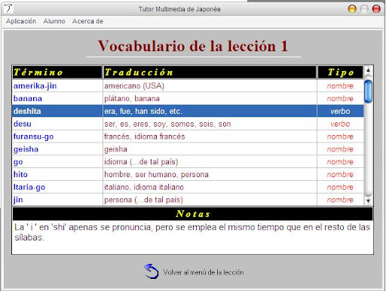This screenshot has width=386, height=291.
Task: Click the blue return arrow icon
Action: [152, 271]
